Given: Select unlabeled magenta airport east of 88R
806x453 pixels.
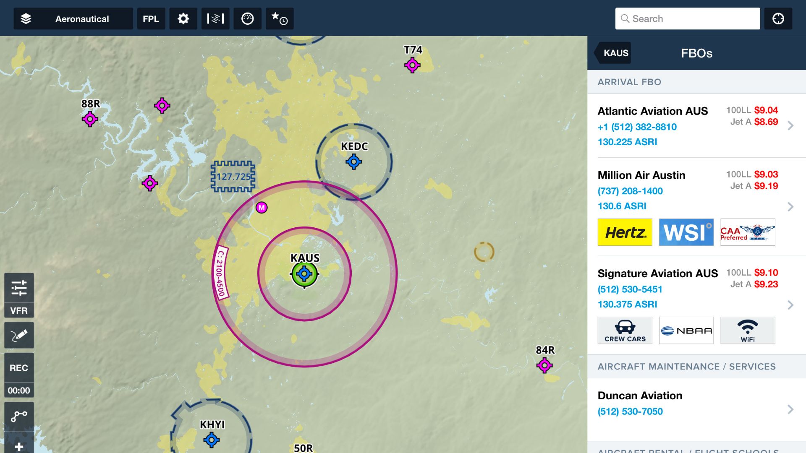Looking at the screenshot, I should [x=162, y=105].
